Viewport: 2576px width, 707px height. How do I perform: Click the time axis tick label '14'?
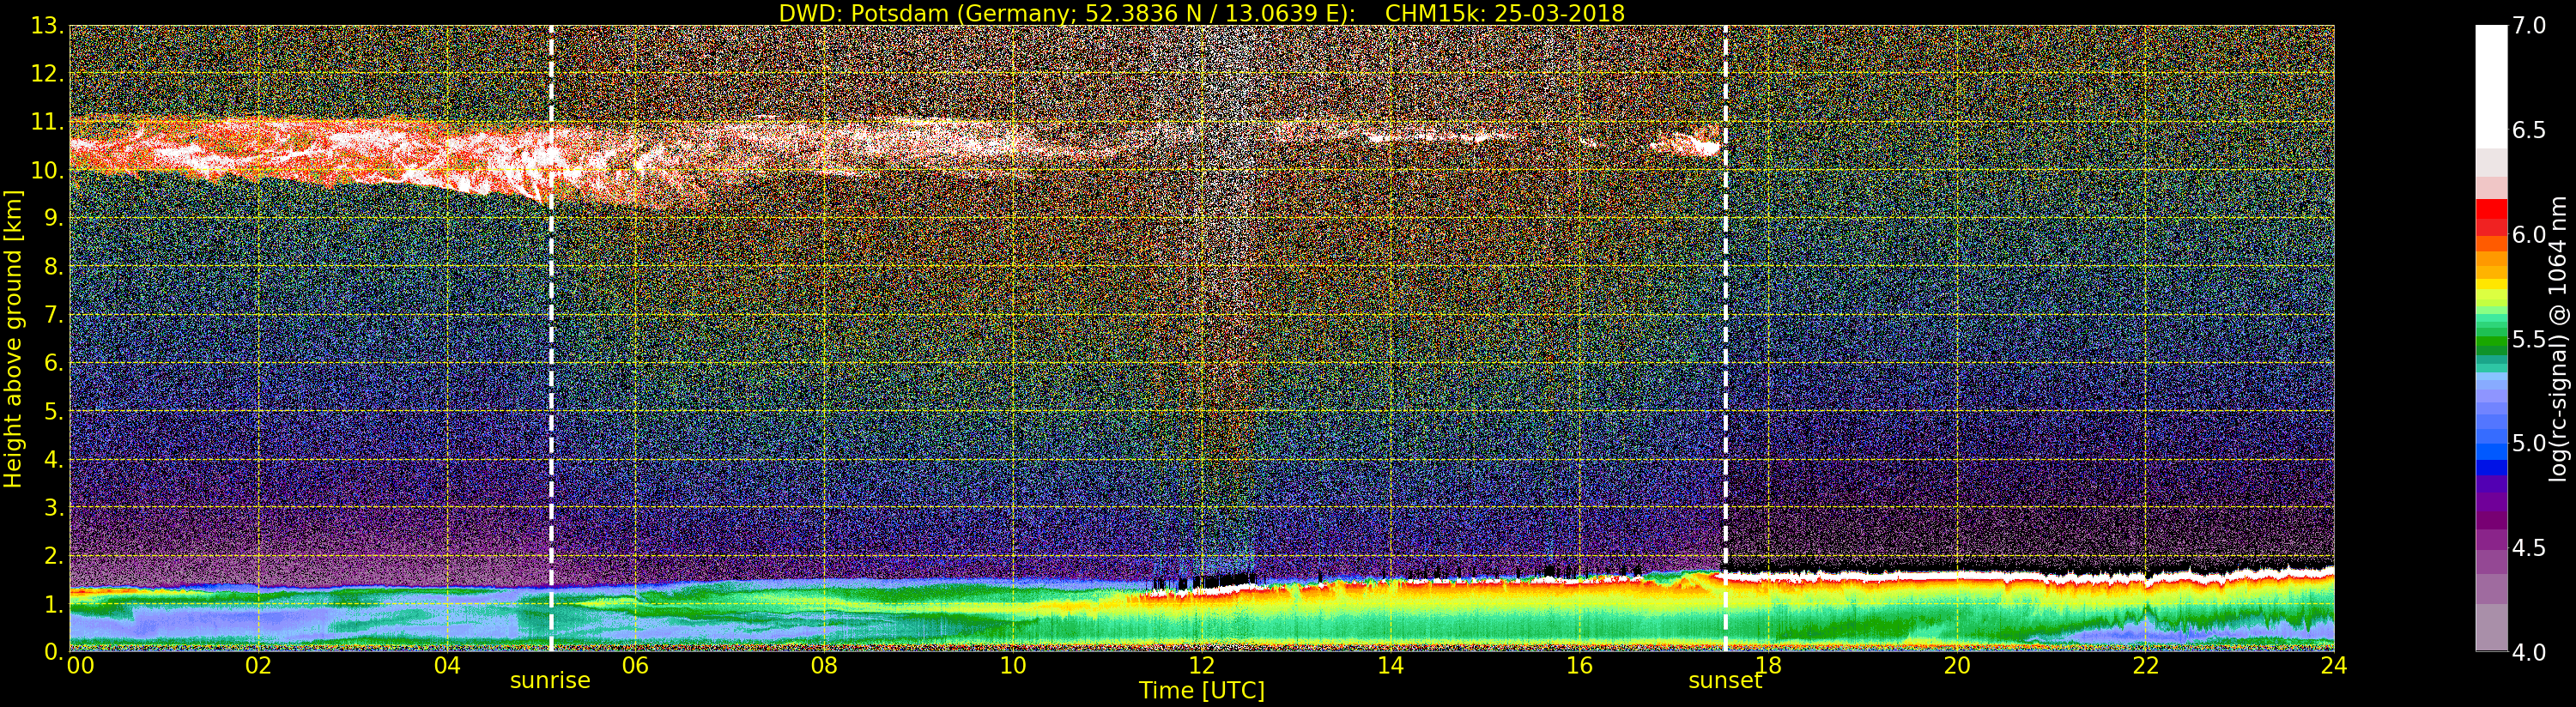pos(1390,666)
